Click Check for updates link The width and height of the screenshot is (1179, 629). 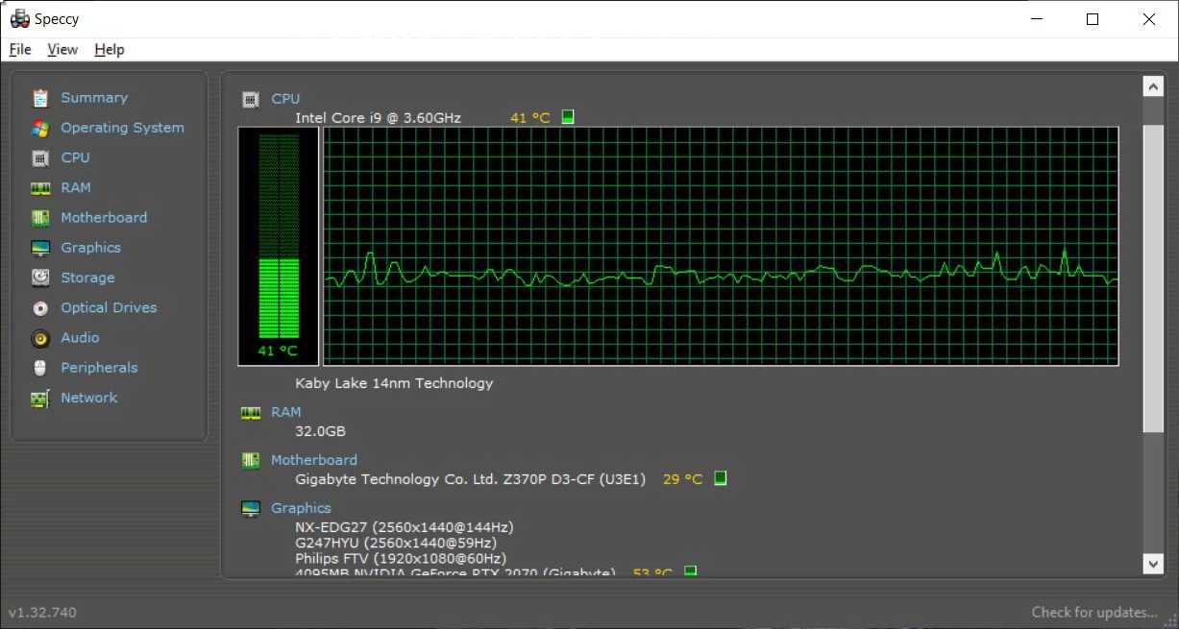pos(1094,612)
